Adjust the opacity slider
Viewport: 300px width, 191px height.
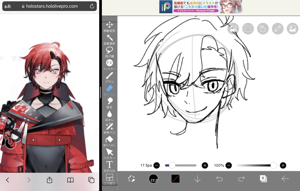pyautogui.click(x=257, y=165)
